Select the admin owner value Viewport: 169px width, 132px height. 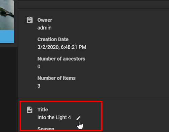pos(44,28)
